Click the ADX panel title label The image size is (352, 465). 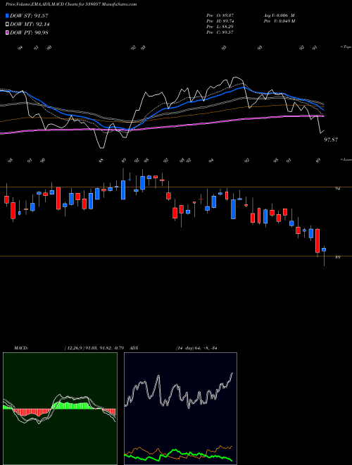pyautogui.click(x=134, y=348)
